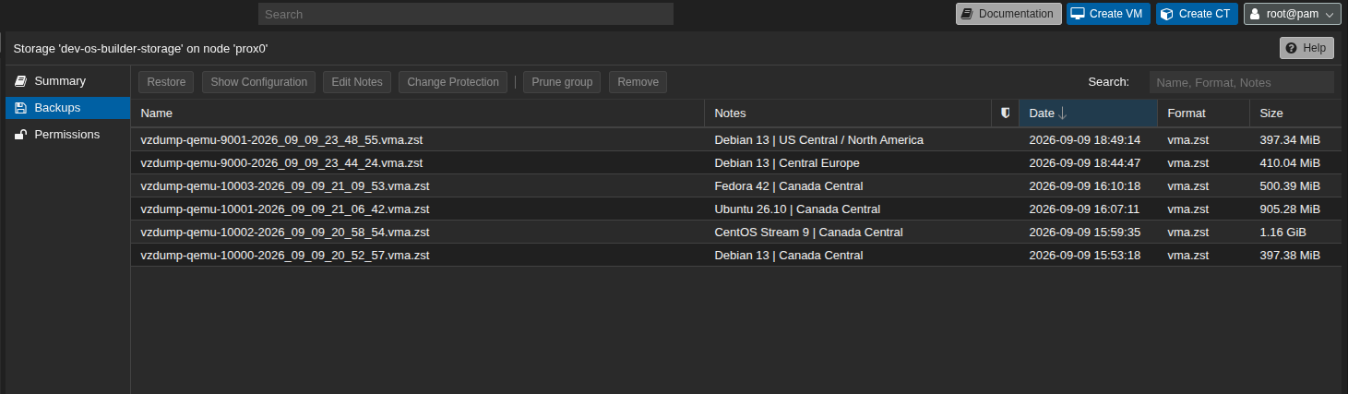Viewport: 1348px width, 394px height.
Task: Click the question mark Help icon
Action: pos(1291,48)
